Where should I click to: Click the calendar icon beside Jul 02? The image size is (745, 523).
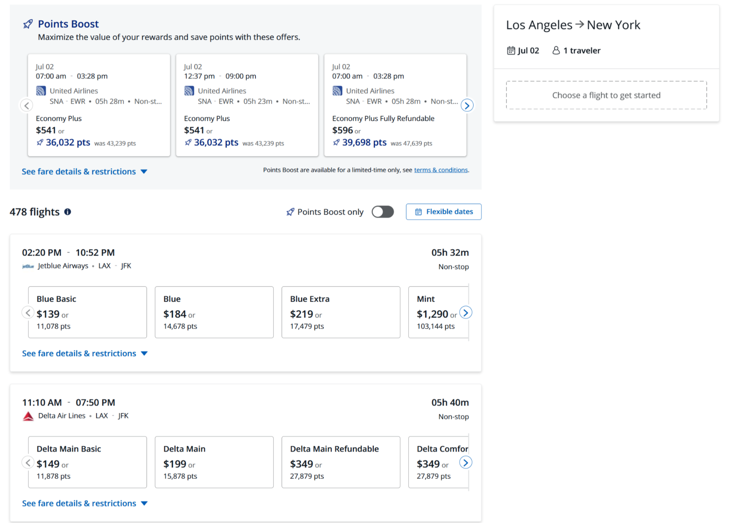511,50
